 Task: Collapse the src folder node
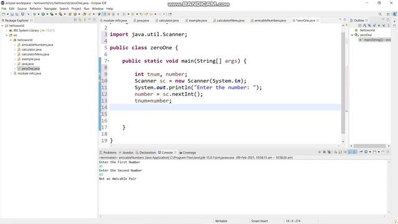point(7,35)
